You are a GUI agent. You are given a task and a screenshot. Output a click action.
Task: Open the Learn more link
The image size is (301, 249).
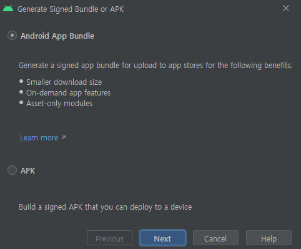tap(39, 138)
